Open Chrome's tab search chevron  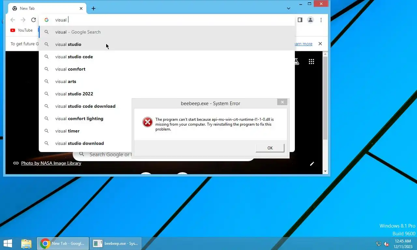click(288, 8)
